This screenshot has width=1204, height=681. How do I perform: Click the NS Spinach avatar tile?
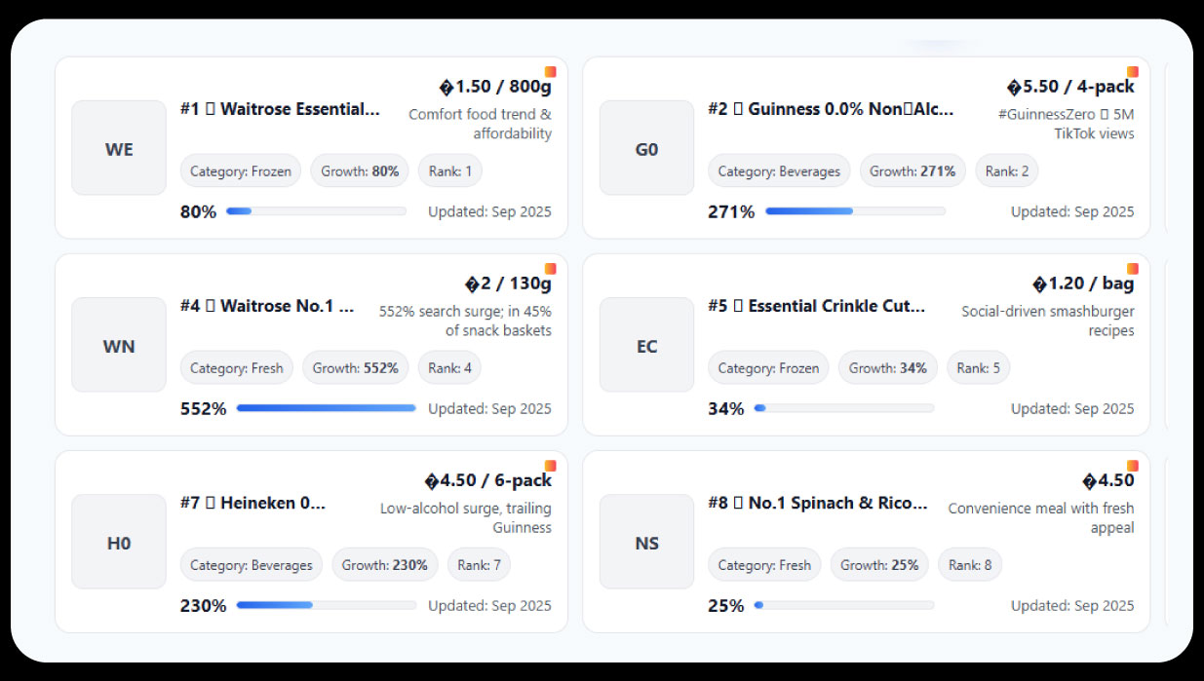646,542
